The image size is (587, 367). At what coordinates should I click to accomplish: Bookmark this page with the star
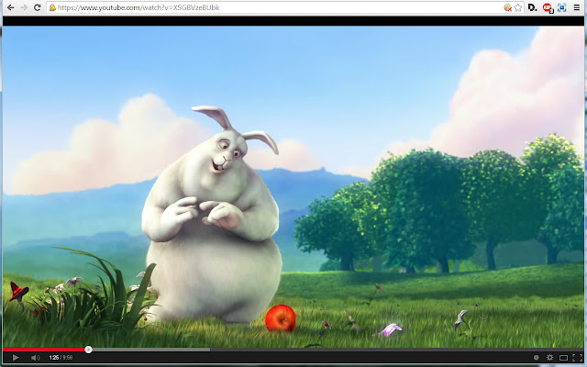point(518,7)
